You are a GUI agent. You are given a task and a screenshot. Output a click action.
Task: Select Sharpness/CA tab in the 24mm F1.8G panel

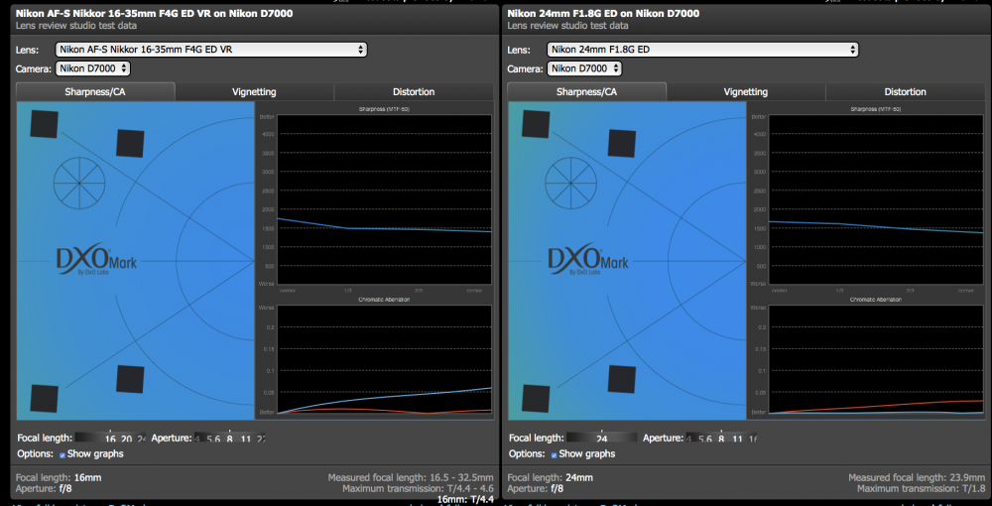pos(586,91)
